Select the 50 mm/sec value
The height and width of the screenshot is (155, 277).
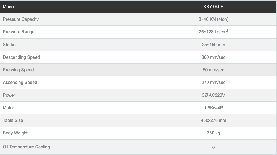pyautogui.click(x=213, y=70)
